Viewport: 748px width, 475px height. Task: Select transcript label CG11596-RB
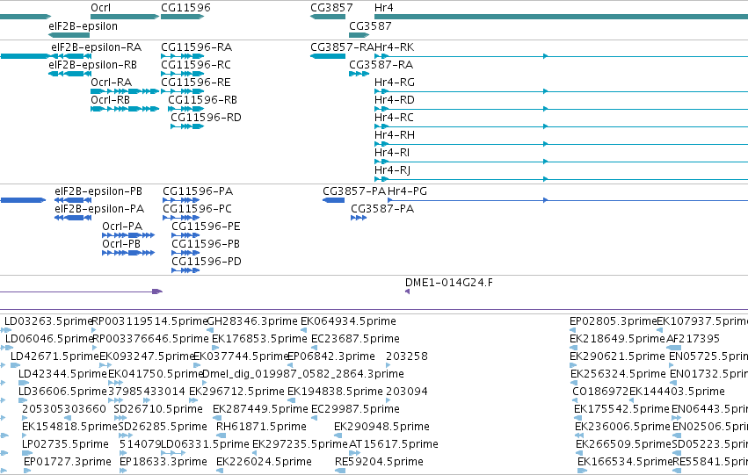203,100
